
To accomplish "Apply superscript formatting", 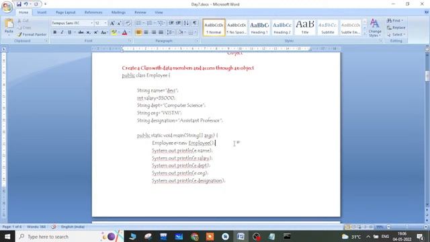I will [95, 32].
